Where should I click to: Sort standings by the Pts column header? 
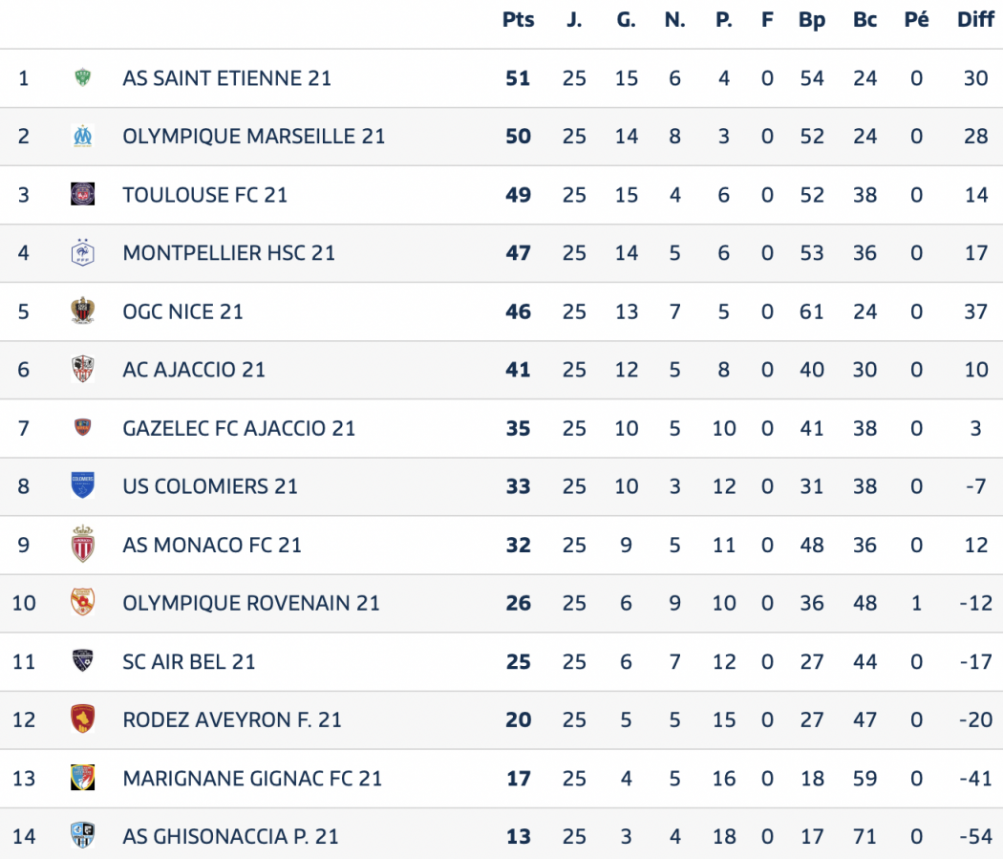(518, 20)
